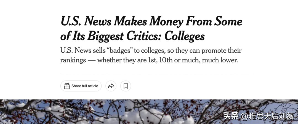Click the horizontal divider below the summary
Screen dimensions: 298x124
click(x=156, y=74)
